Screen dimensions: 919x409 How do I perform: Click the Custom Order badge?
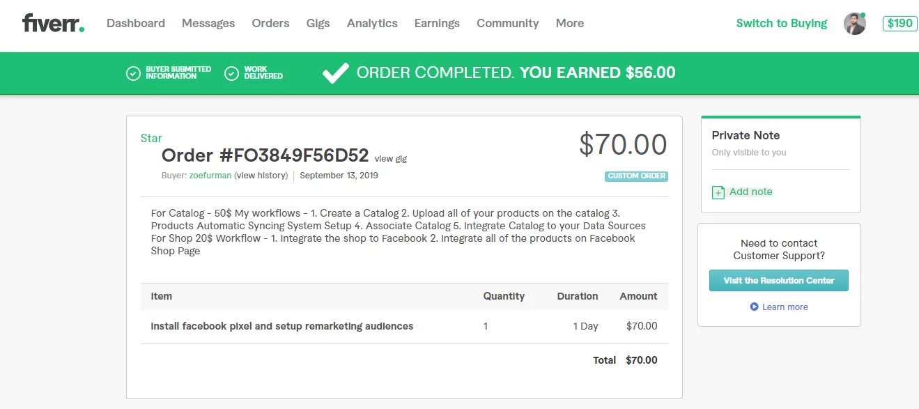pos(636,176)
